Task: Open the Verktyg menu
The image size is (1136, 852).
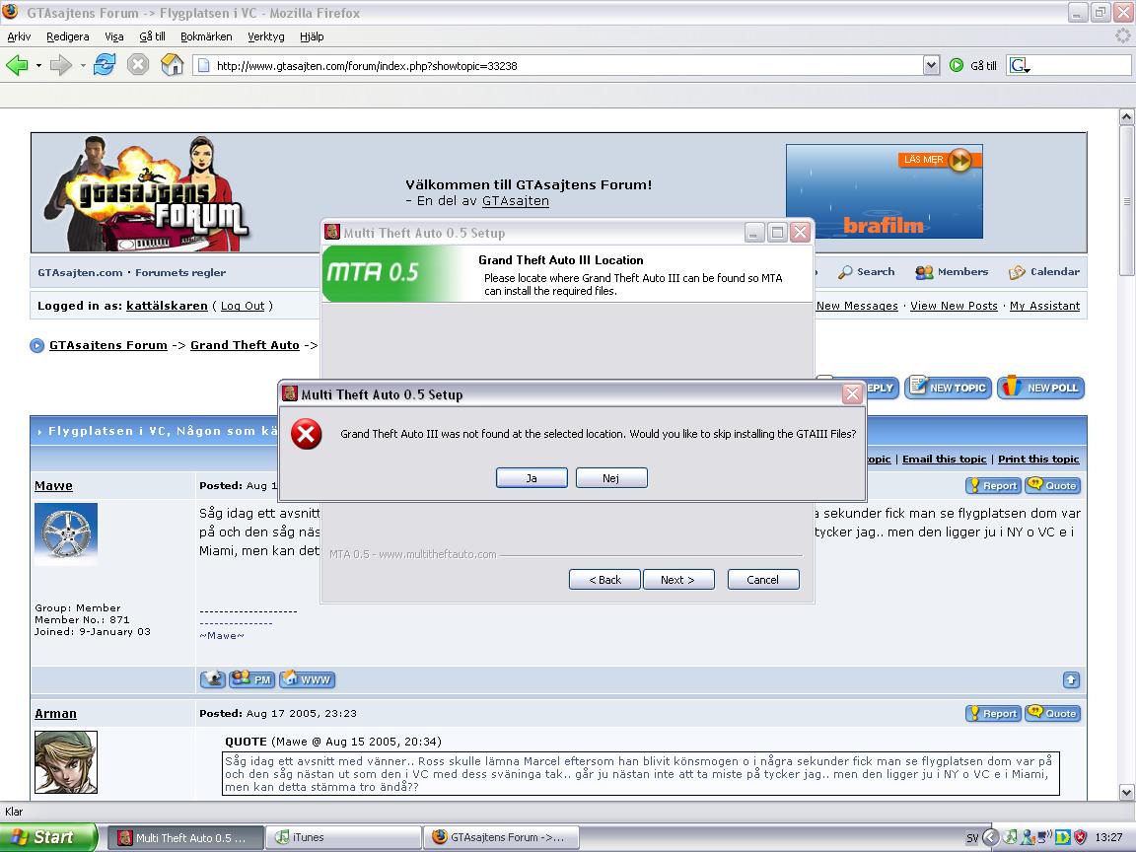Action: (x=266, y=36)
